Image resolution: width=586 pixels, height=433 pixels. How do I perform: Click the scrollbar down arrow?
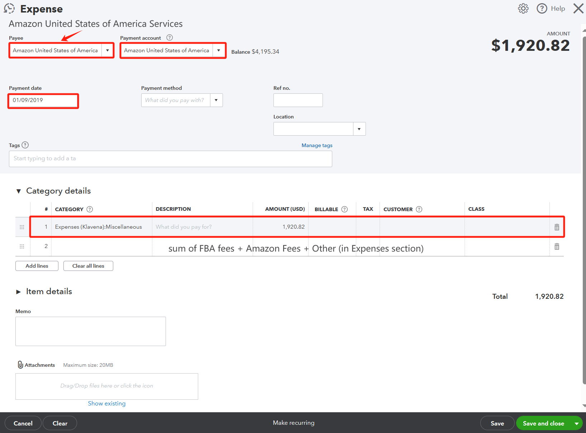tap(584, 406)
